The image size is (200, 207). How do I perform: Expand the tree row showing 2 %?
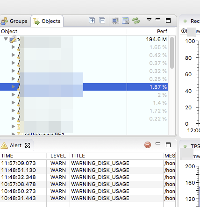pos(14,95)
